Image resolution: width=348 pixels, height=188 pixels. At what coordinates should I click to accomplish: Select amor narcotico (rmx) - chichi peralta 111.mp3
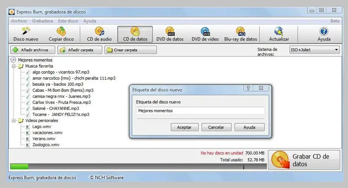[74, 78]
